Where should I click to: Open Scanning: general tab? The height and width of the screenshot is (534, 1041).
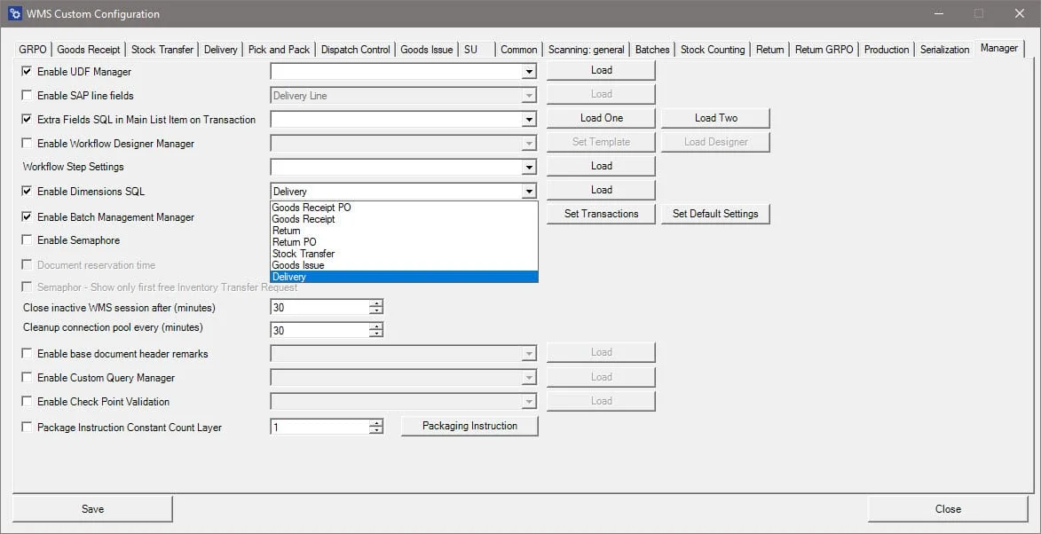(587, 50)
